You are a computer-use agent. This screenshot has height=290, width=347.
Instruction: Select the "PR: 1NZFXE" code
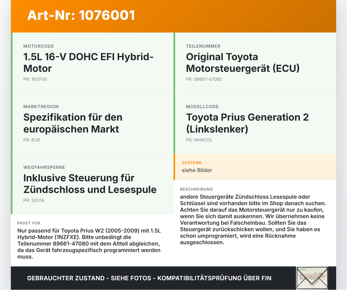35,79
